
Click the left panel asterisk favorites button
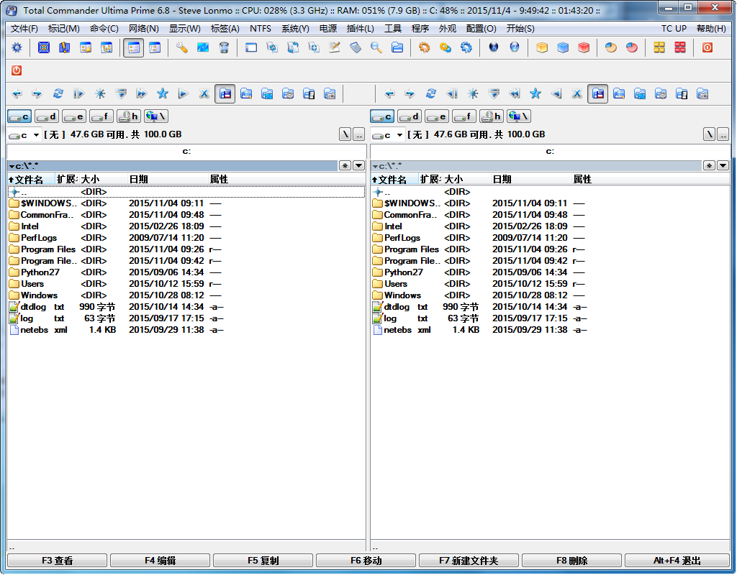345,166
